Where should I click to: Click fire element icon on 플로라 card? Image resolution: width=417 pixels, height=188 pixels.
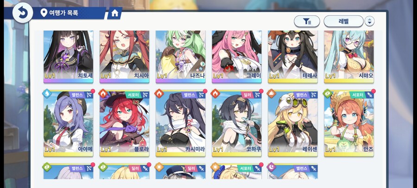click(103, 93)
